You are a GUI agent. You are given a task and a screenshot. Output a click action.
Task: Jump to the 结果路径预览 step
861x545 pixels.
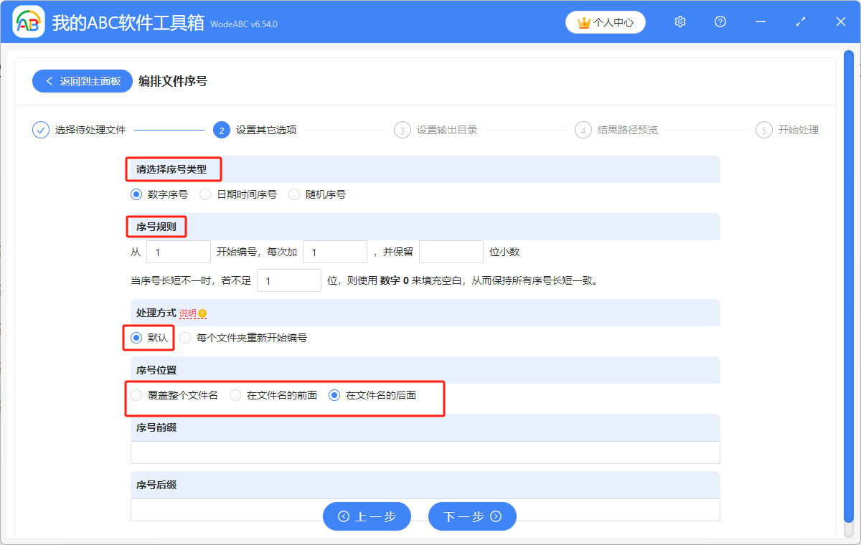pyautogui.click(x=627, y=130)
